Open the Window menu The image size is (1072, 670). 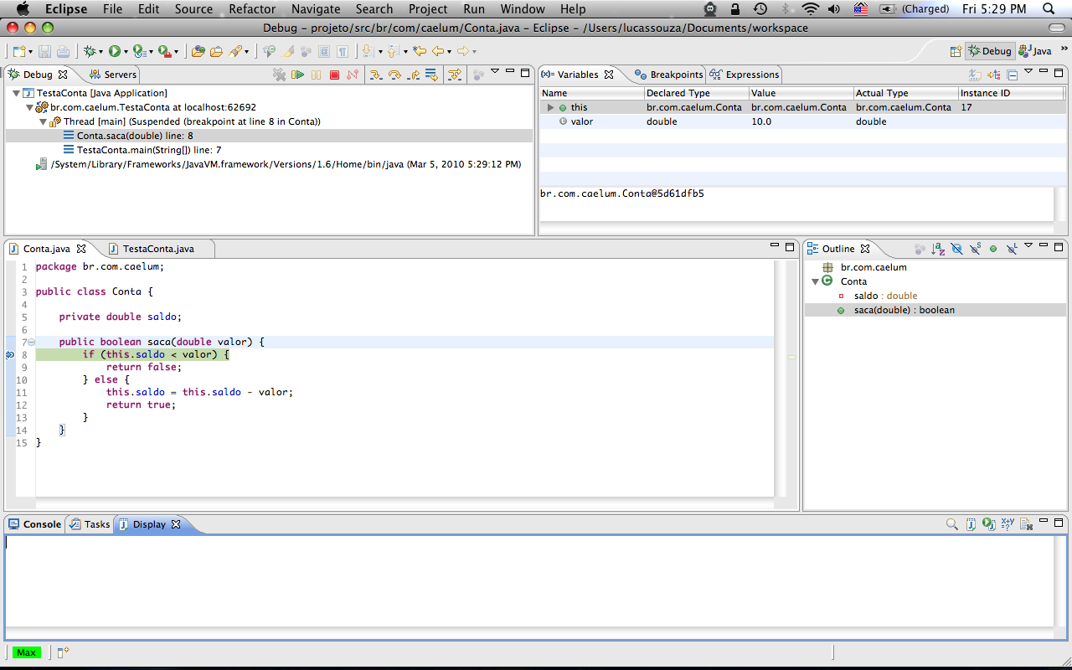tap(523, 9)
